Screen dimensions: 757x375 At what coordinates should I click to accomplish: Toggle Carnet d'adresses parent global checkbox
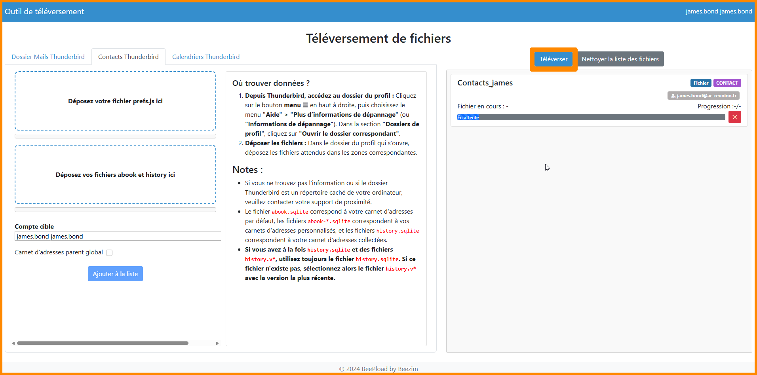pyautogui.click(x=109, y=253)
